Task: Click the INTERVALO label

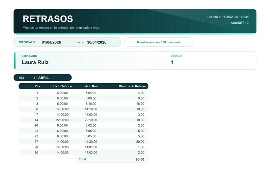Action: (27, 42)
